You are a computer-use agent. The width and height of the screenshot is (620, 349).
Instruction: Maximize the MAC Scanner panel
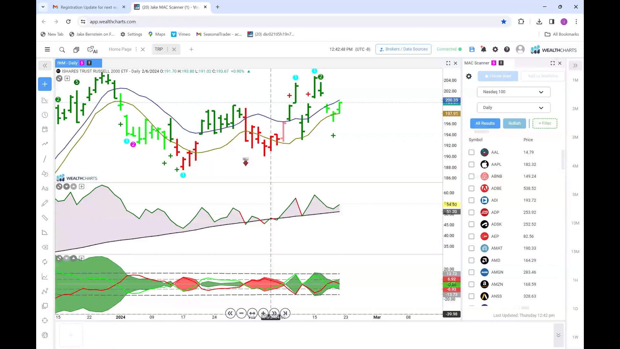(553, 63)
